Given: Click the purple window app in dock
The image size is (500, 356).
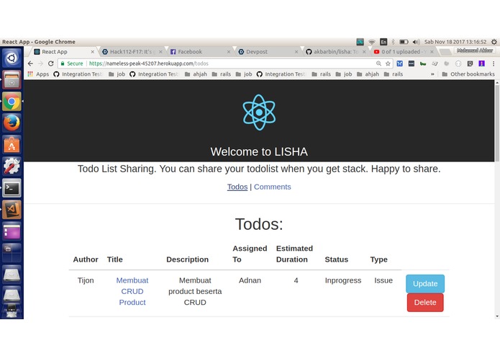Looking at the screenshot, I should point(12,231).
